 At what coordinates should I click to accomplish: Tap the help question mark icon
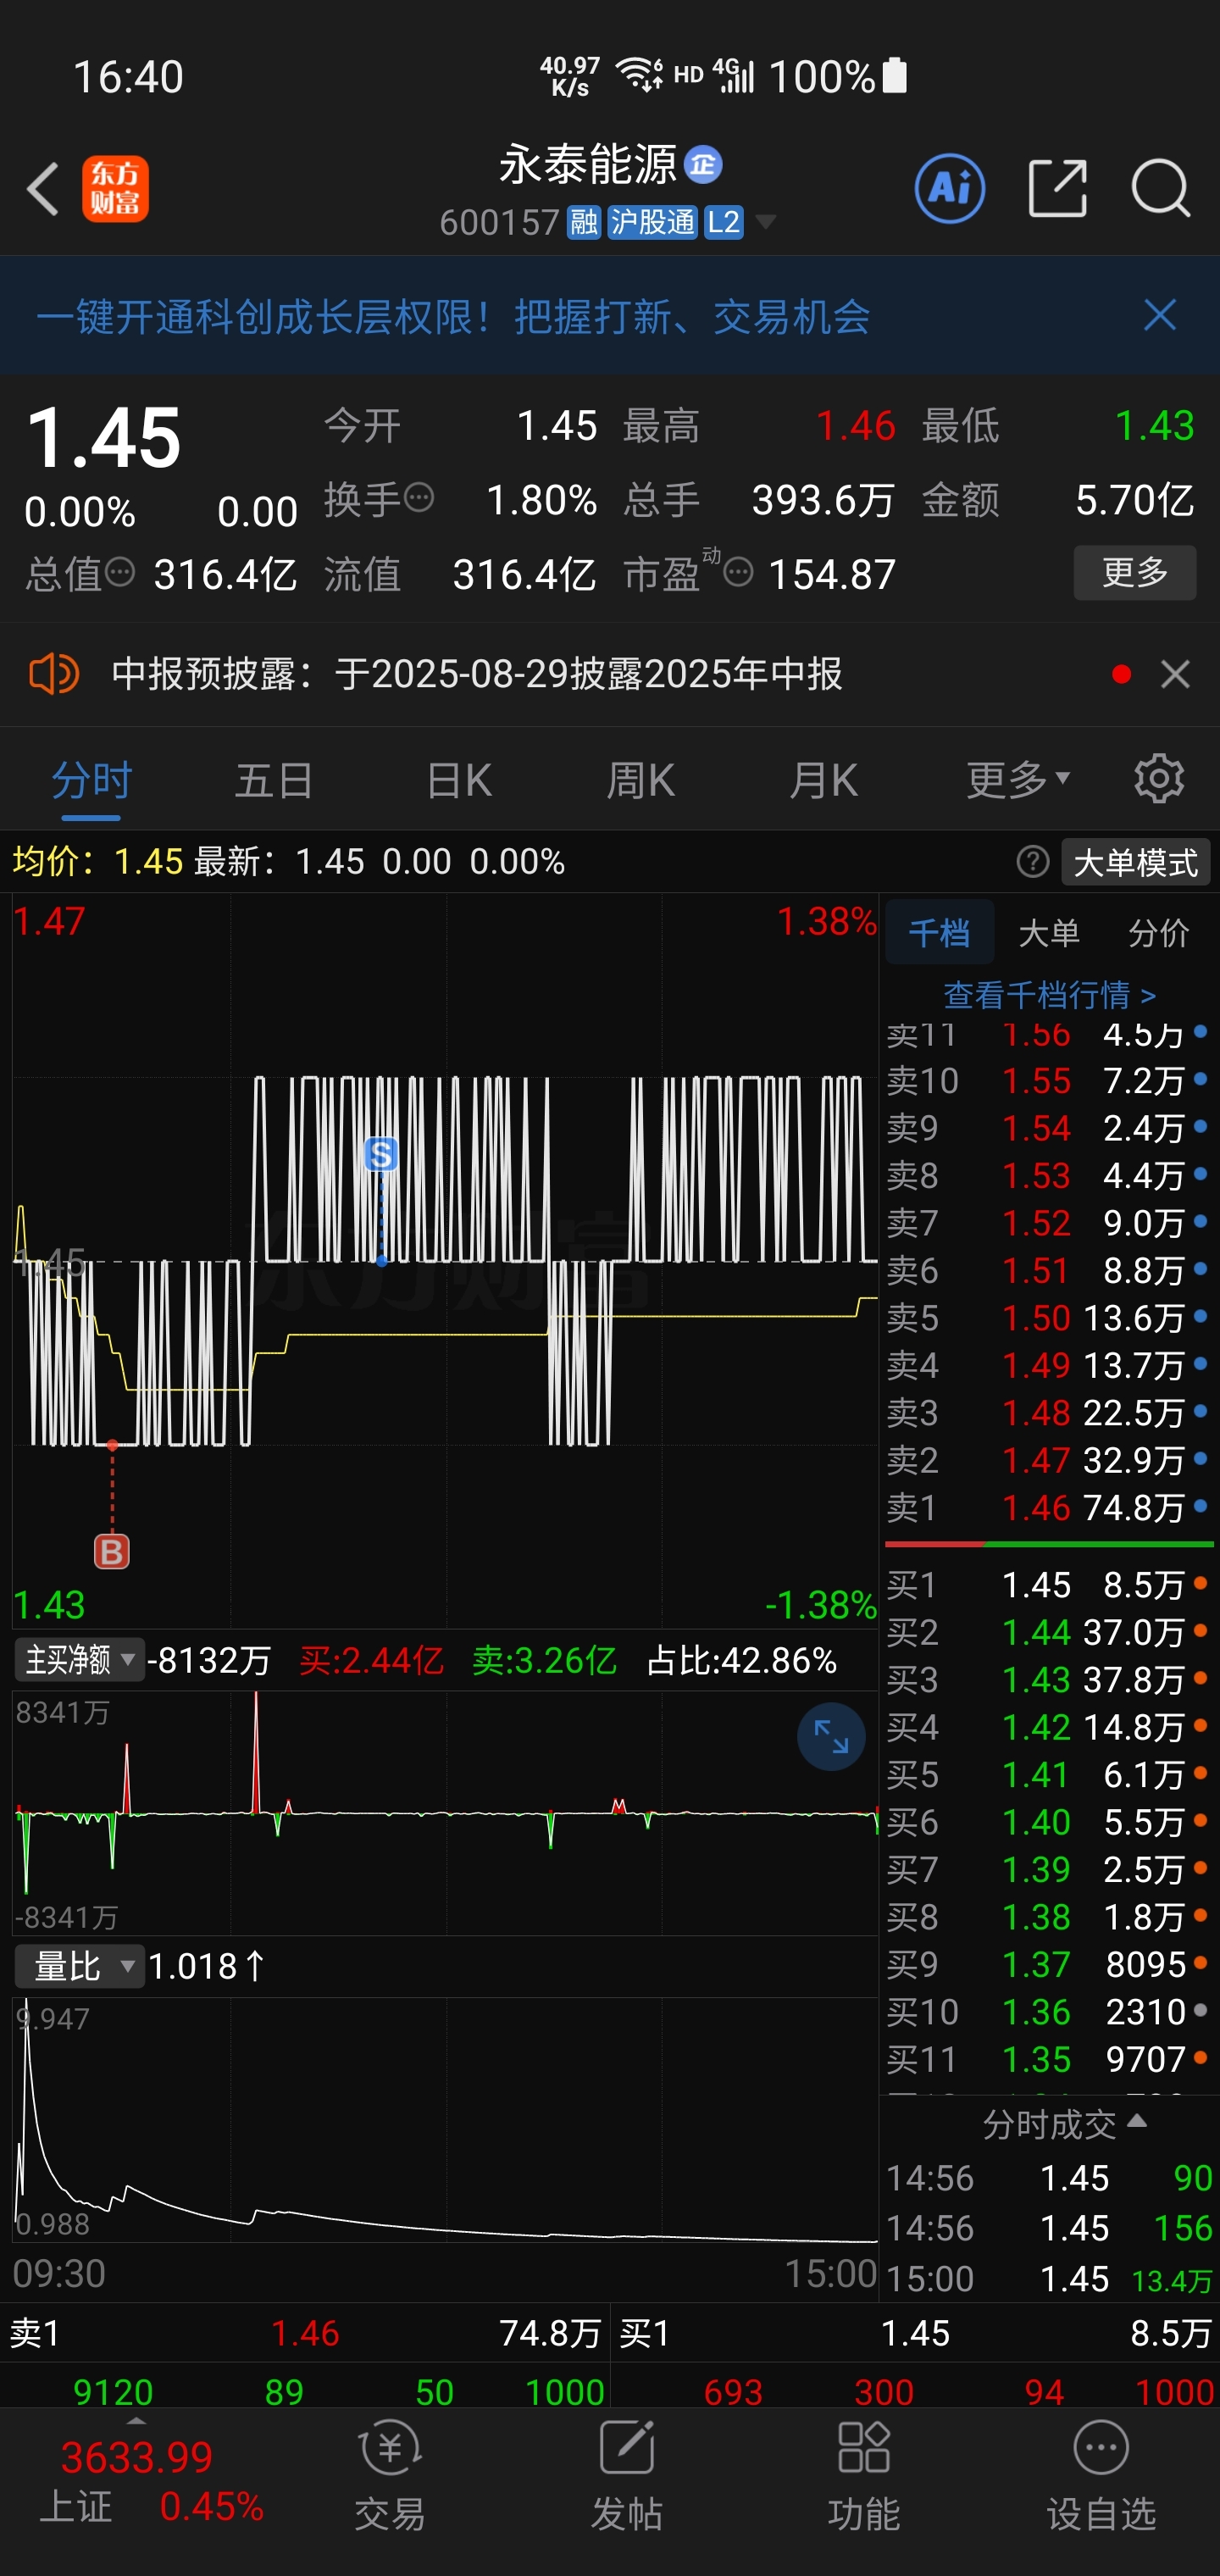point(1032,861)
